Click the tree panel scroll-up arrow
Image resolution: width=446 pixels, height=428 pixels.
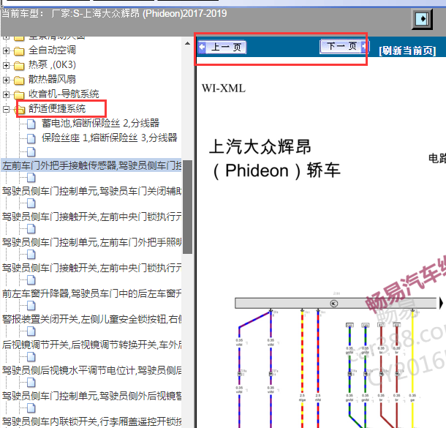(187, 44)
